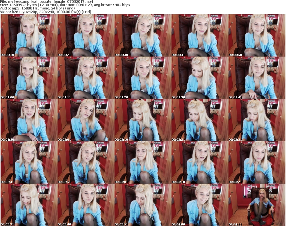Pick the frame at 00:01:20
Image resolution: width=286 pixels, height=226 pixels.
pyautogui.click(x=143, y=78)
